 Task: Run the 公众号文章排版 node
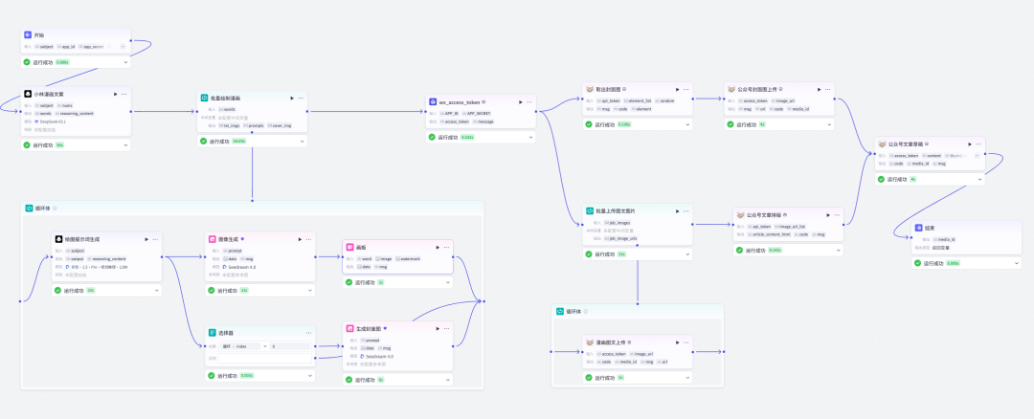828,215
